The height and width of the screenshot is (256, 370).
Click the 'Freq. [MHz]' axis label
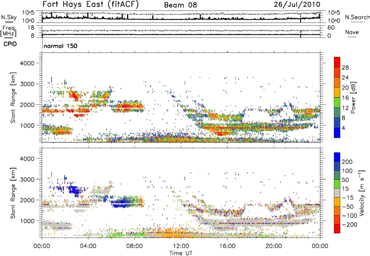[x=8, y=31]
